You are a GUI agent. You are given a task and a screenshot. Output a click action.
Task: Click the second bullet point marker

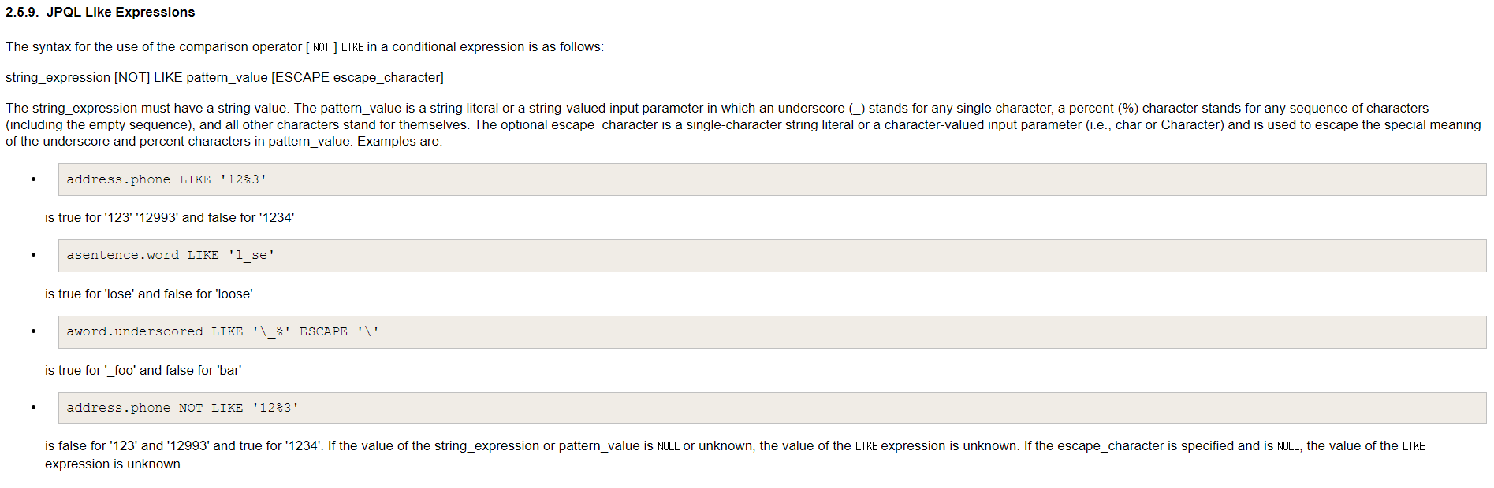pos(33,255)
